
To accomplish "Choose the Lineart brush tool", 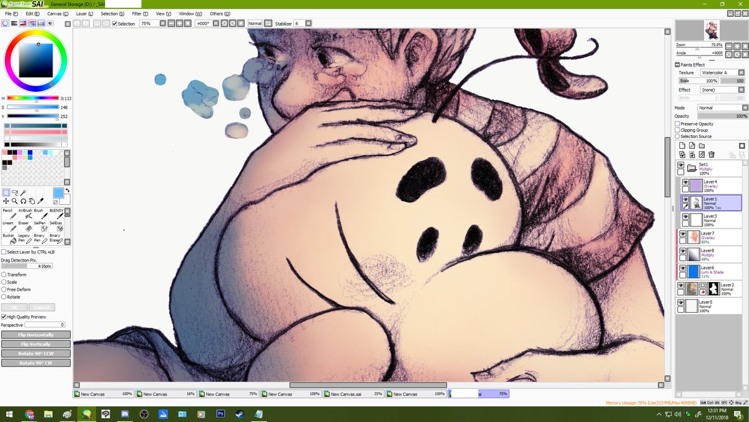I will 8,226.
